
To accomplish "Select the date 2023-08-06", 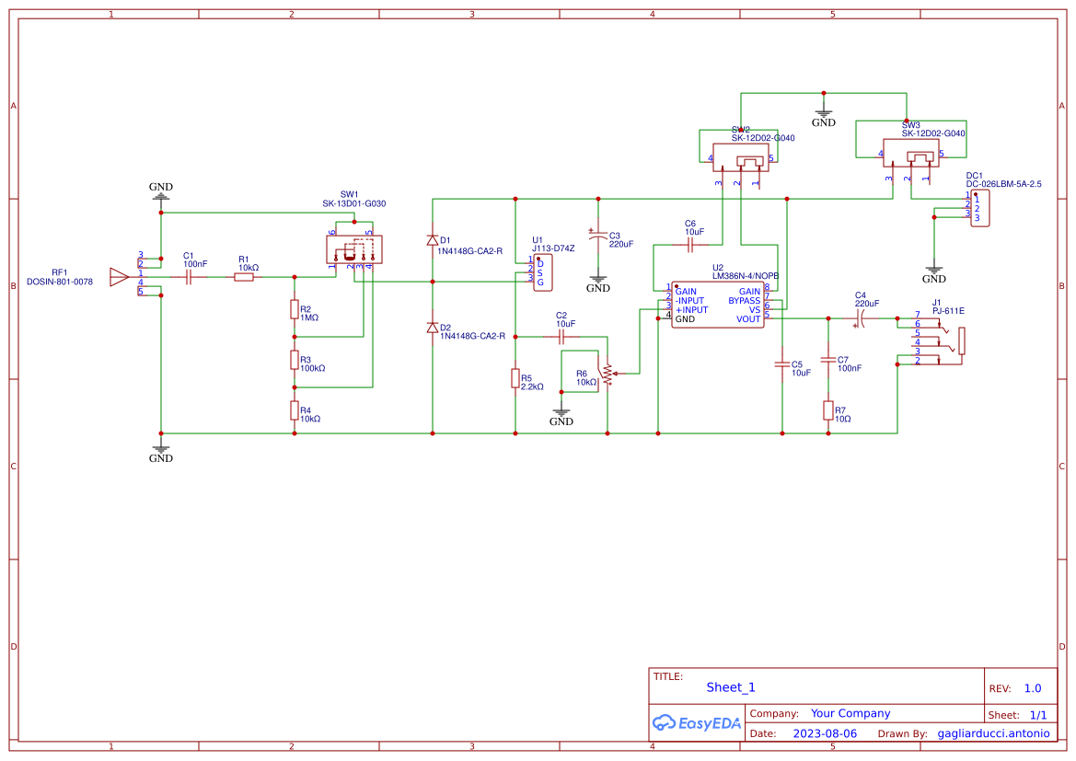I will pos(825,733).
